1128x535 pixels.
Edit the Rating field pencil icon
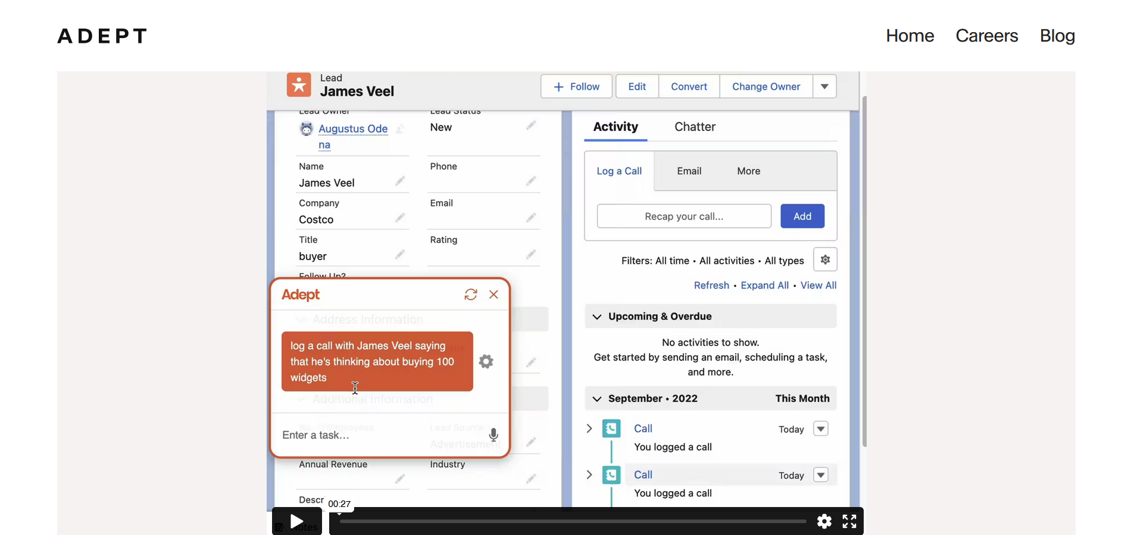[531, 254]
